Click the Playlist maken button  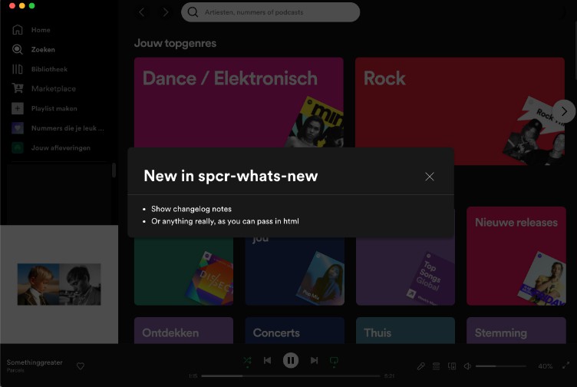coord(54,108)
